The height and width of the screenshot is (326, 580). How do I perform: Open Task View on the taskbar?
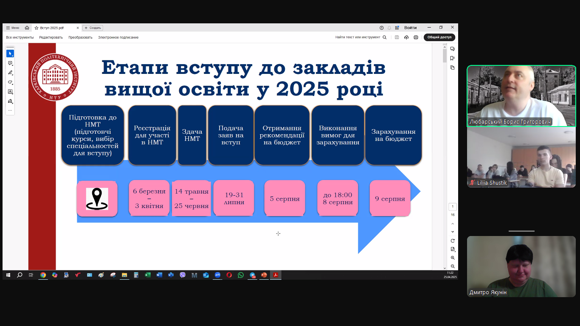tap(31, 275)
